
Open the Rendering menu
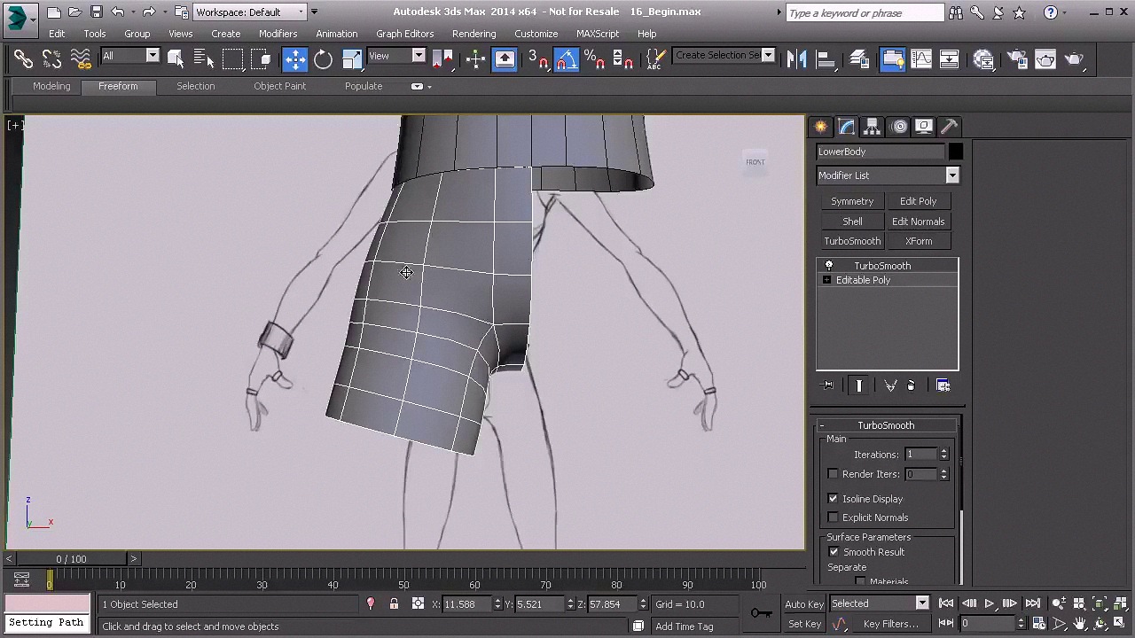(x=474, y=34)
